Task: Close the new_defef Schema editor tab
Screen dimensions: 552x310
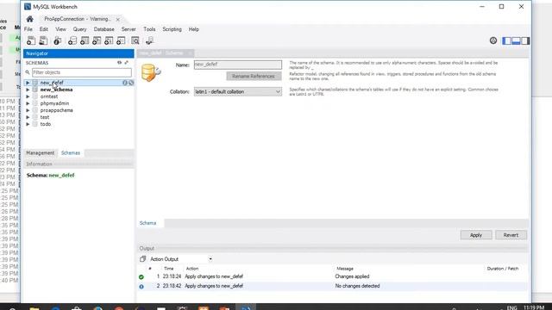Action: coord(190,53)
